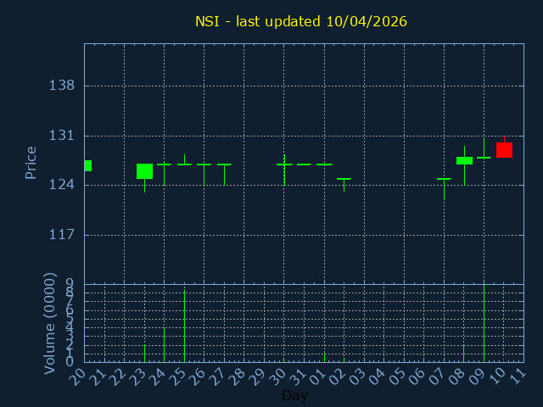The image size is (543, 407).
Task: Click the partial green candle on day 20
Action: pyautogui.click(x=87, y=165)
